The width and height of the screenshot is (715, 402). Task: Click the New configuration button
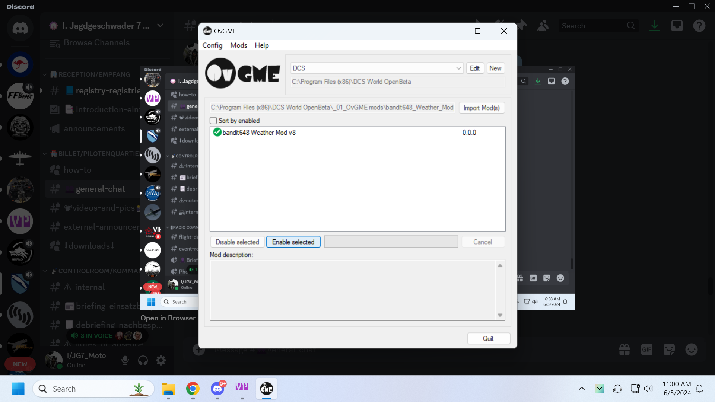pos(495,68)
